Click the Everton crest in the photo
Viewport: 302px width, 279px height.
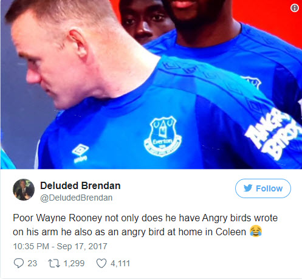pos(163,136)
